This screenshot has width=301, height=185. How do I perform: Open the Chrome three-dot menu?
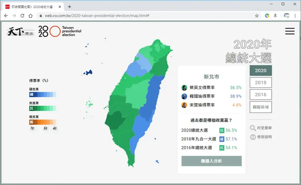pos(295,16)
